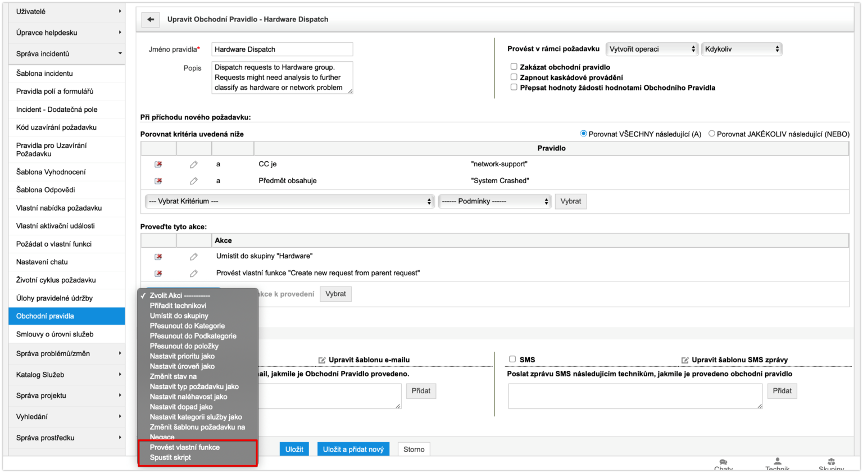Screen dimensions: 863x473
Task: Open the Upravit šablonu SMS zprávy editor icon
Action: pyautogui.click(x=685, y=360)
